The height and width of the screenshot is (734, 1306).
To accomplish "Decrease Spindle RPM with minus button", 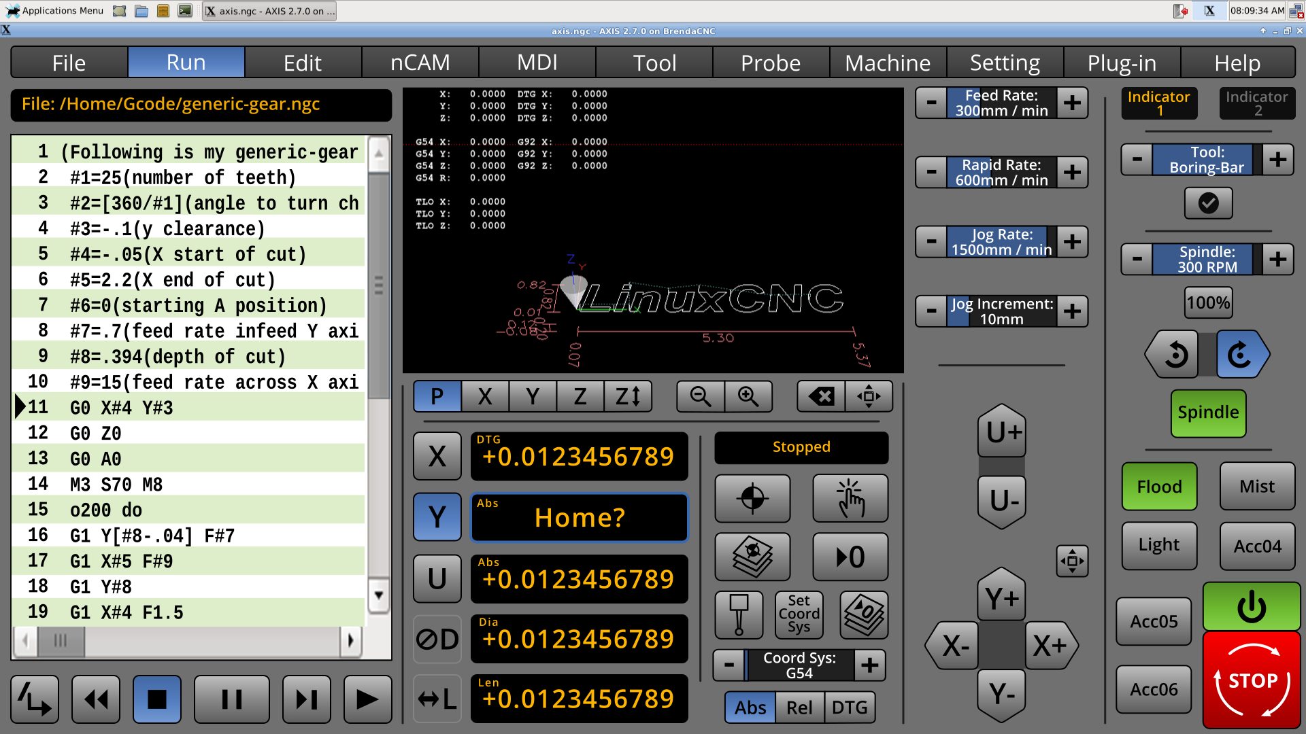I will (x=1137, y=259).
